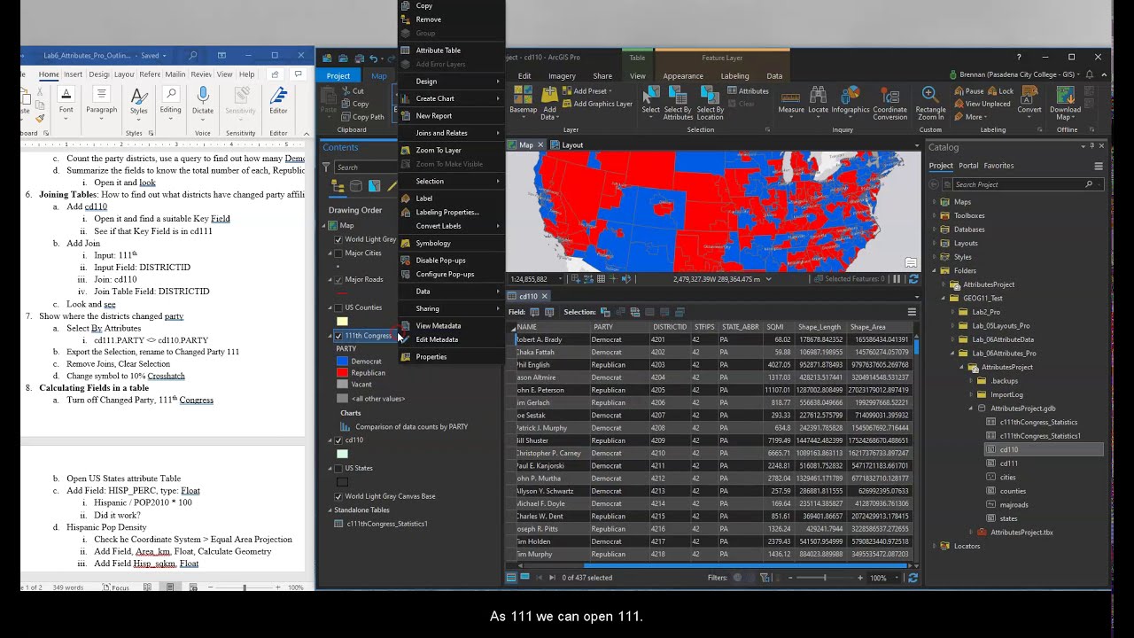Screen dimensions: 1134x638
Task: Click the Dictate microphone in Word
Action: pos(203,100)
